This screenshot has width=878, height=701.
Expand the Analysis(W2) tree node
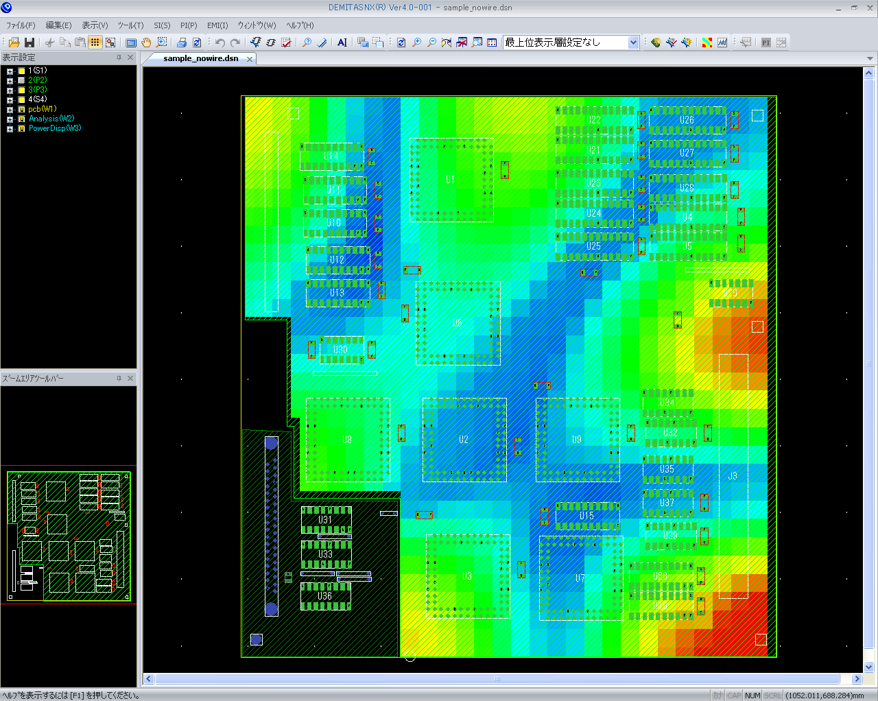[x=10, y=119]
